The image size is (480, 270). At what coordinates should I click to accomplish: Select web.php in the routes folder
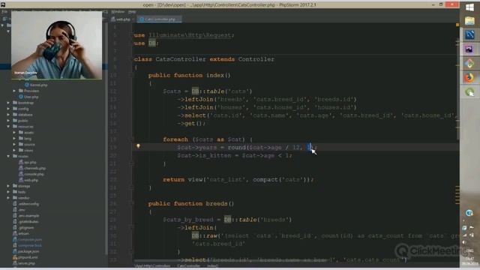[31, 180]
